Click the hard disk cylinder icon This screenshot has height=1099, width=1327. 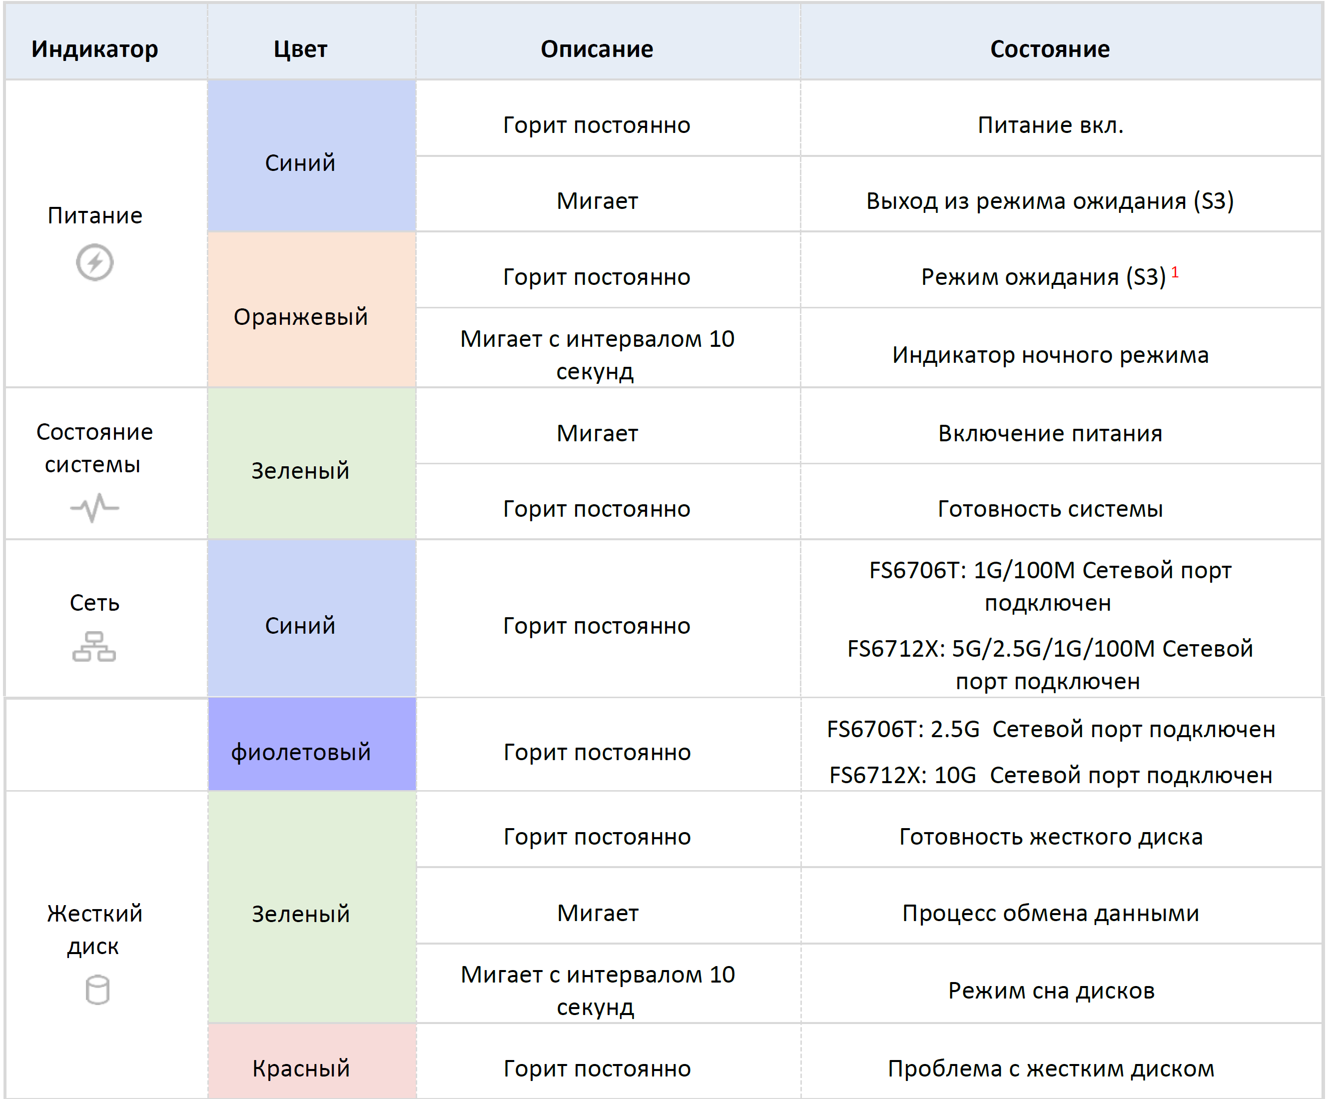[x=97, y=990]
